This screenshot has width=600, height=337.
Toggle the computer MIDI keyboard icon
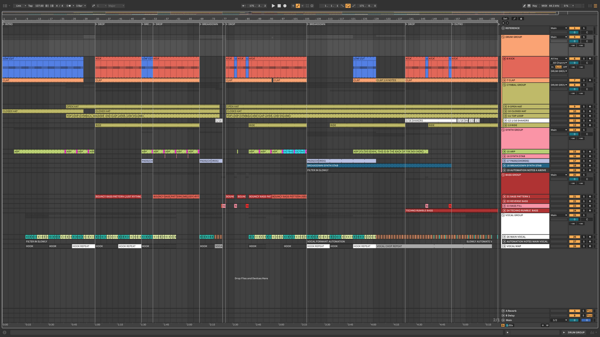tap(529, 5)
